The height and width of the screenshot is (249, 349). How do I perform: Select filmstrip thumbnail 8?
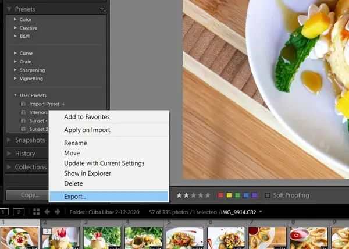point(309,238)
